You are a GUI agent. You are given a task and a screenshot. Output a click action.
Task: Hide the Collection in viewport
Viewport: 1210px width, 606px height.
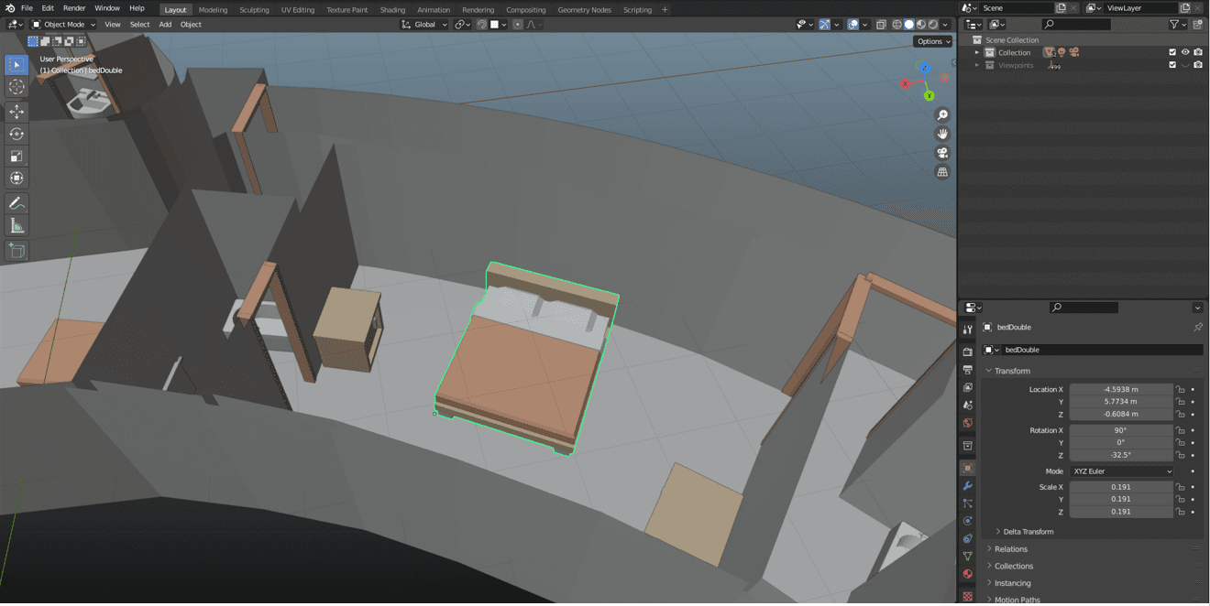pyautogui.click(x=1185, y=52)
